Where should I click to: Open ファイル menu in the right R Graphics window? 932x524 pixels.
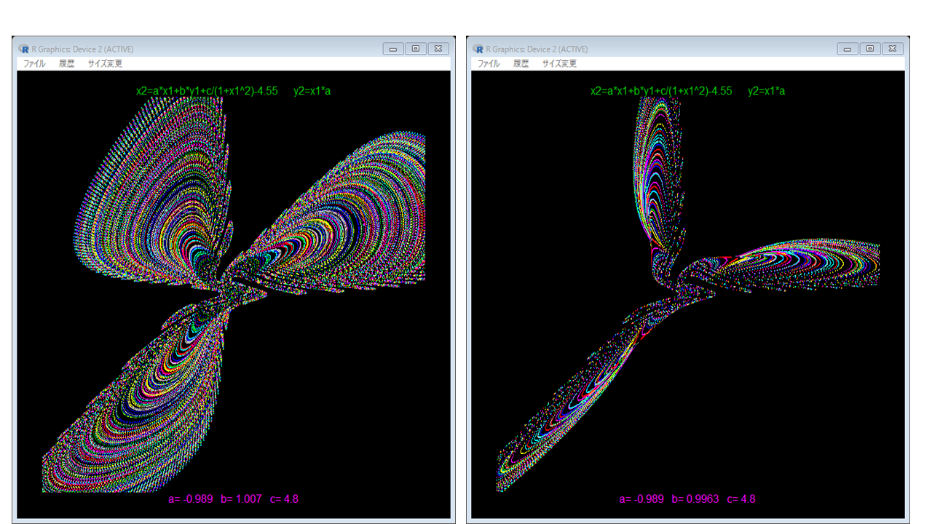(489, 63)
